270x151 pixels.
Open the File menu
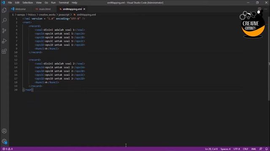pyautogui.click(x=10, y=3)
